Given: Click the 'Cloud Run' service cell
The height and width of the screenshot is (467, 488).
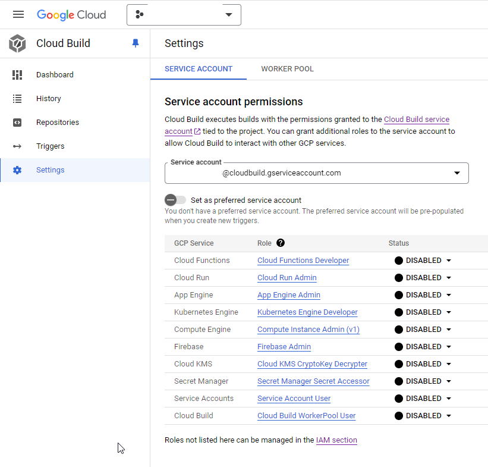Looking at the screenshot, I should tap(192, 278).
